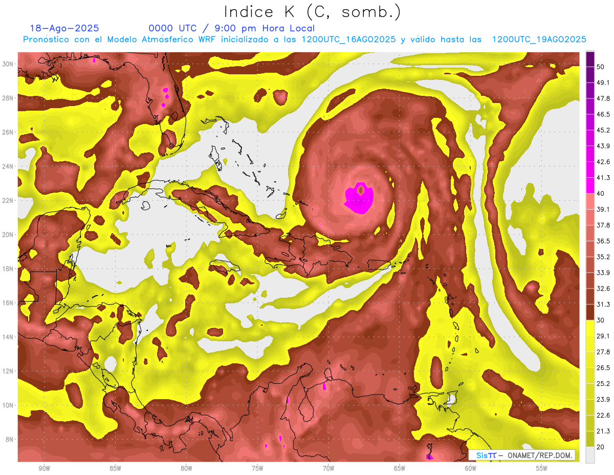Click the colorbar value label 27.8
Viewport: 614px width, 475px height.
(x=603, y=352)
